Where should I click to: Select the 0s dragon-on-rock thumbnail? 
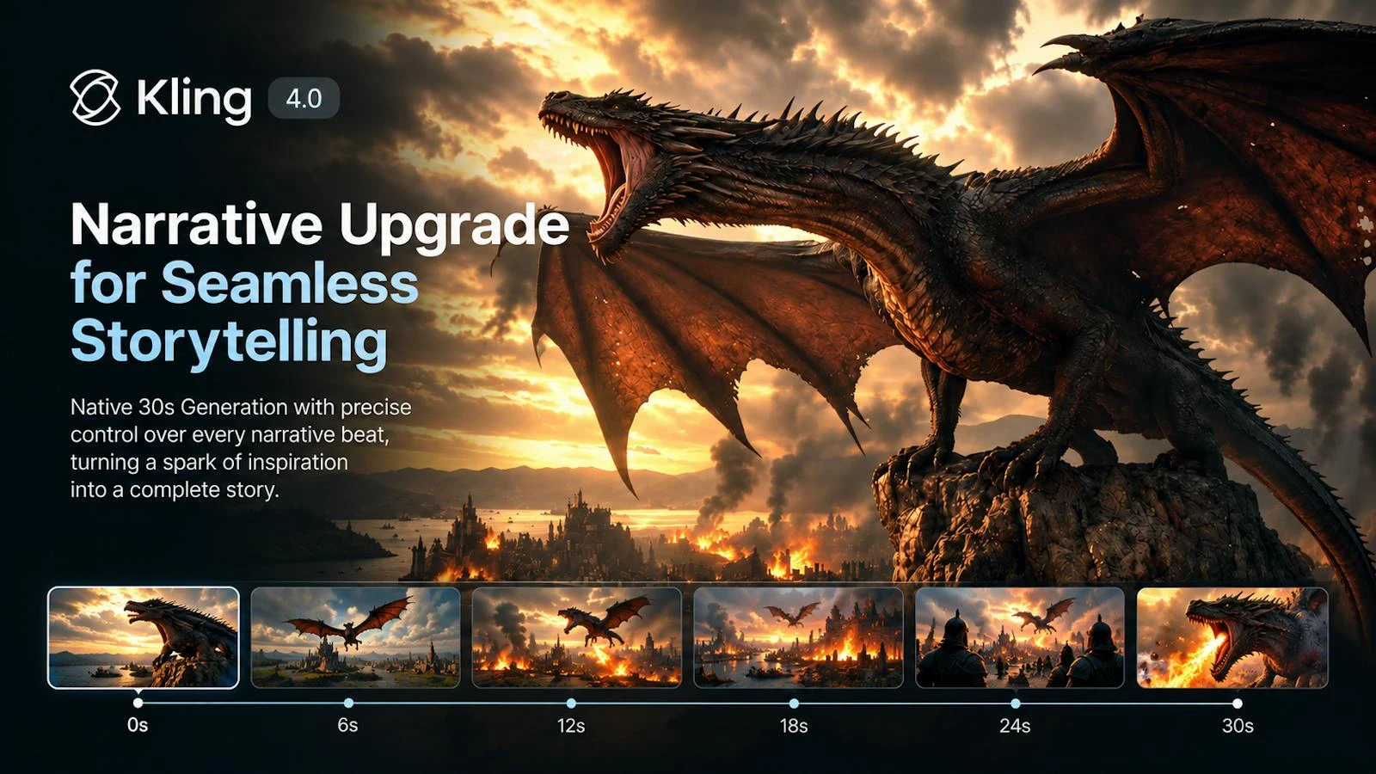(144, 637)
